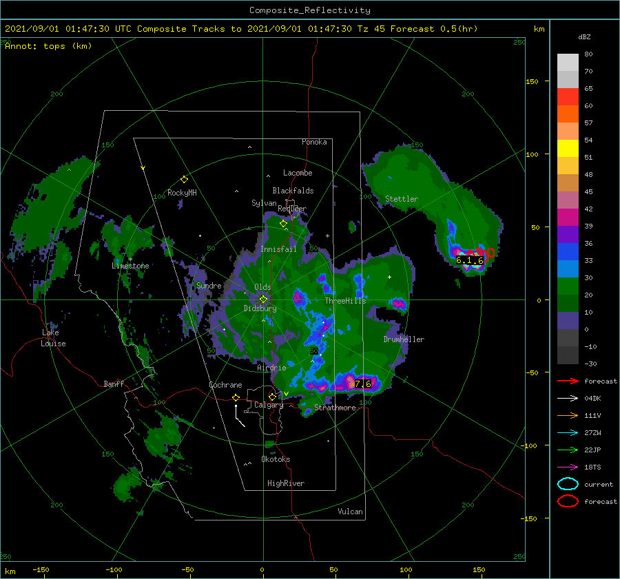Click the dBZ legend heading
Screen dimensions: 620x579
click(x=584, y=36)
